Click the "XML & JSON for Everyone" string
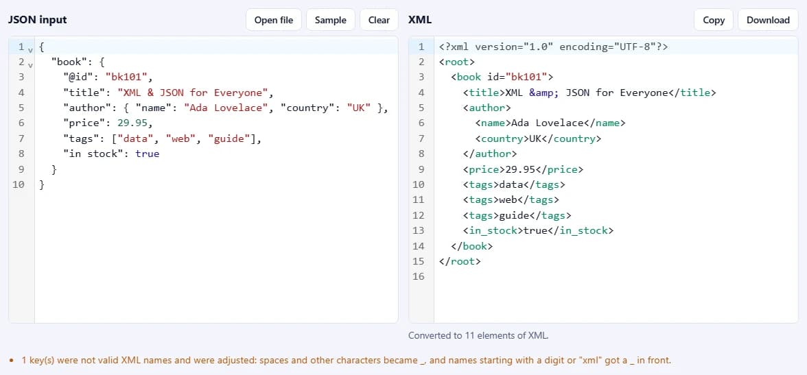Viewport: 807px width, 375px height. (x=192, y=93)
